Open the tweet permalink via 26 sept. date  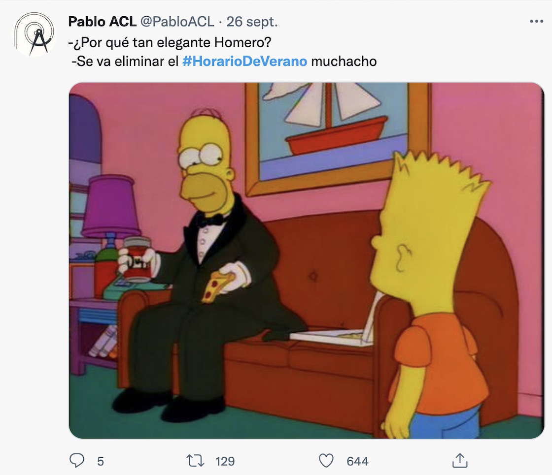252,22
